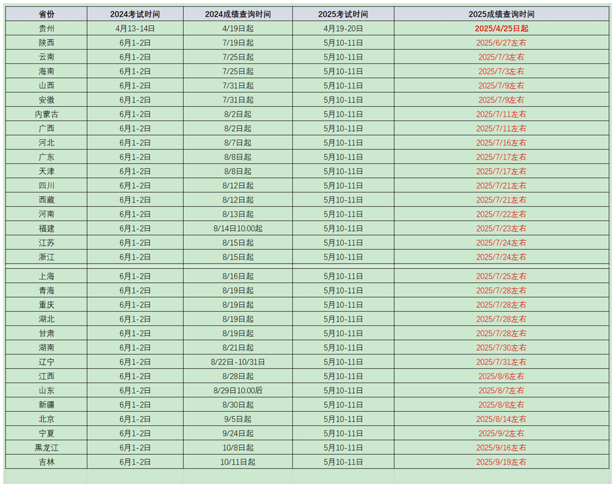616x488 pixels.
Task: Select the 2024考试时间 header cell
Action: click(x=135, y=14)
